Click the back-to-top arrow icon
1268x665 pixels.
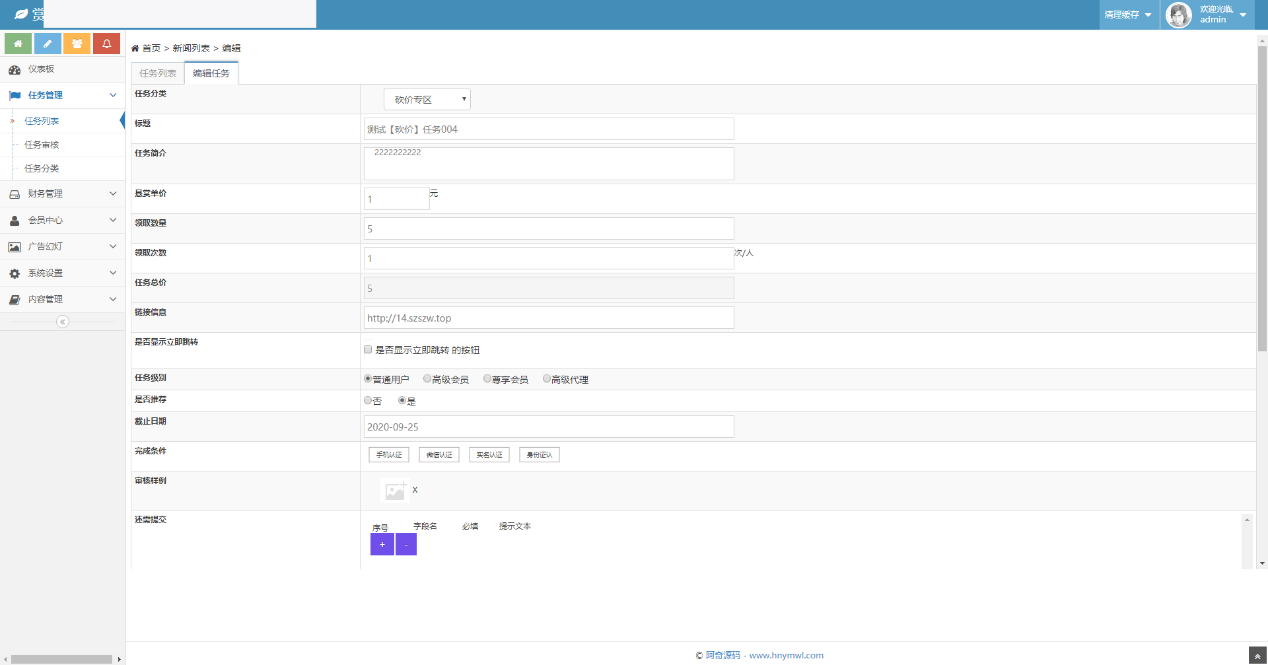pyautogui.click(x=1257, y=656)
